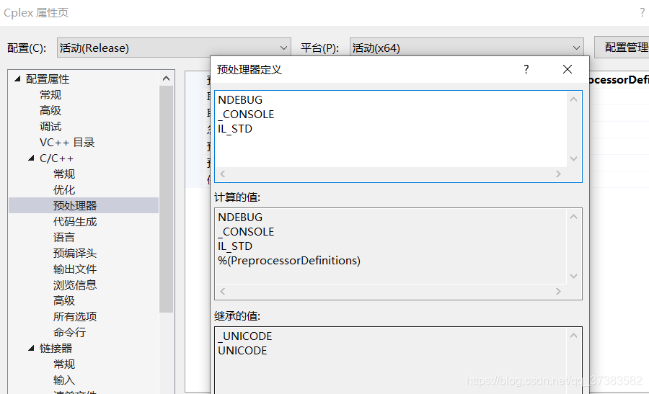Click the 配置管理 button
The image size is (649, 394).
(x=622, y=48)
